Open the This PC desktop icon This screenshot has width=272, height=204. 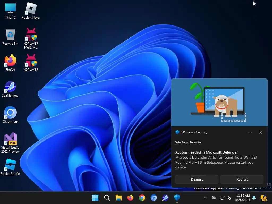[10, 11]
